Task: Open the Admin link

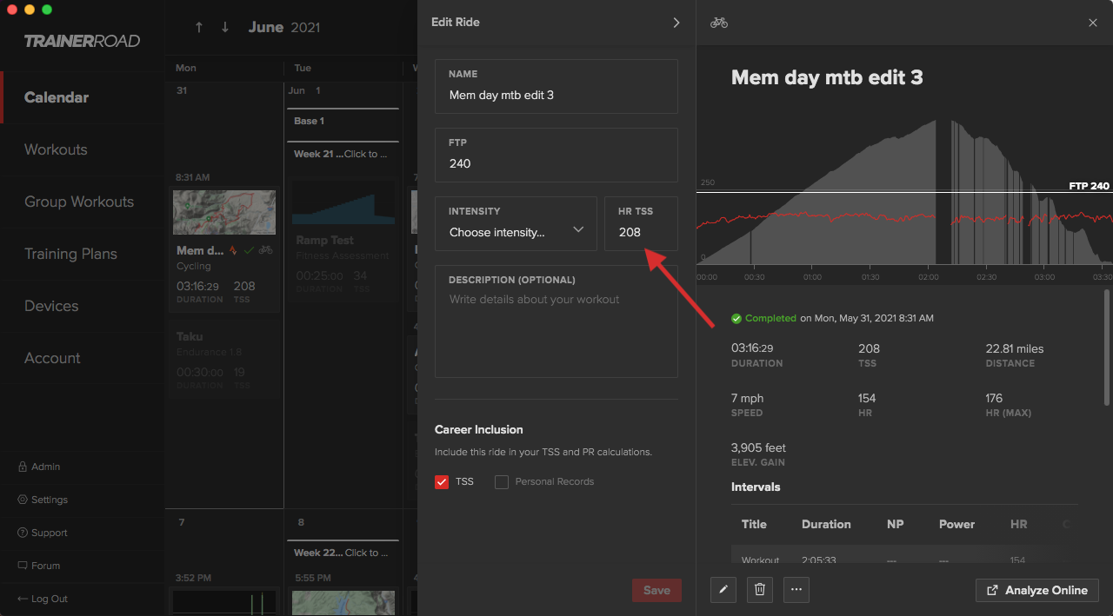Action: (x=46, y=467)
